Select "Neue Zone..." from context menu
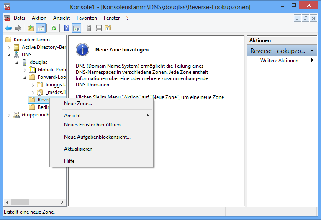This screenshot has width=321, height=220. click(78, 103)
